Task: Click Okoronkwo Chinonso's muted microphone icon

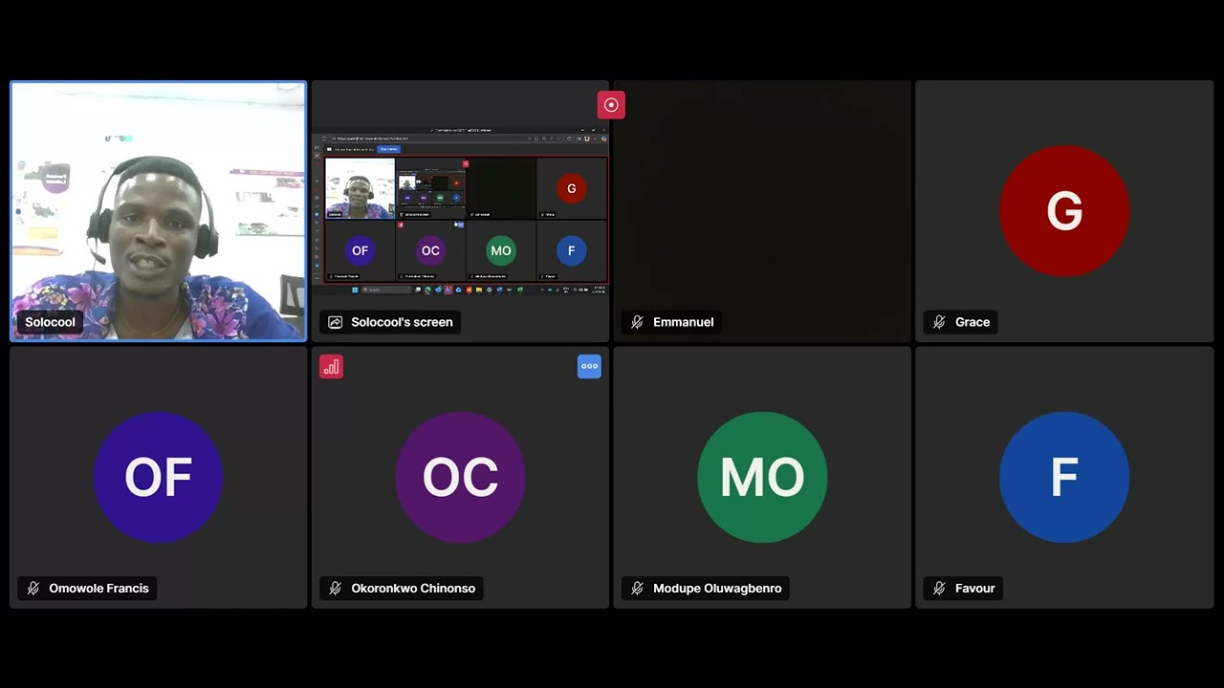Action: (x=335, y=588)
